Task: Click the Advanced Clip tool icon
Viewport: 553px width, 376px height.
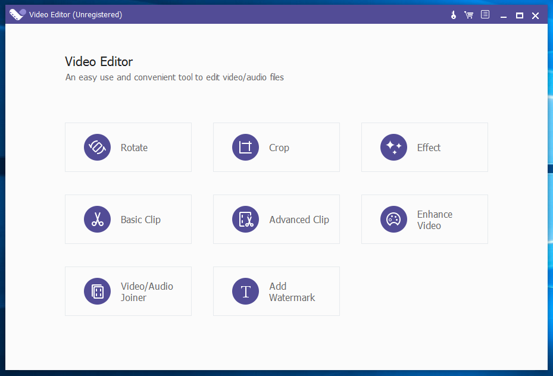Action: (x=245, y=219)
